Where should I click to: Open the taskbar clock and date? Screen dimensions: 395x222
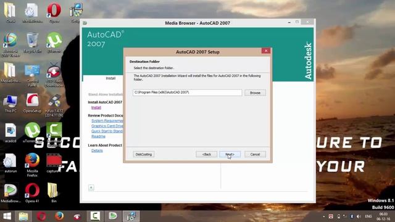coord(383,216)
